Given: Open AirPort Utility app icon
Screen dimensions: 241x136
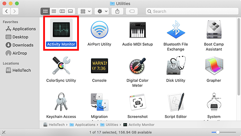Looking at the screenshot, I should pyautogui.click(x=100, y=30).
